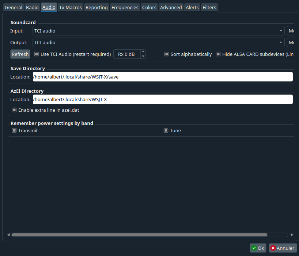The width and height of the screenshot is (299, 256).
Task: Expand the soundcard Output dropdown
Action: tap(159, 42)
